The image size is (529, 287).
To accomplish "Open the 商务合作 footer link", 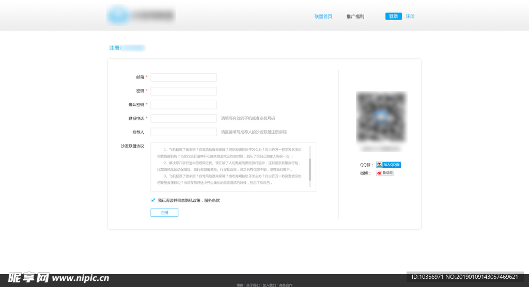I will 286,285.
